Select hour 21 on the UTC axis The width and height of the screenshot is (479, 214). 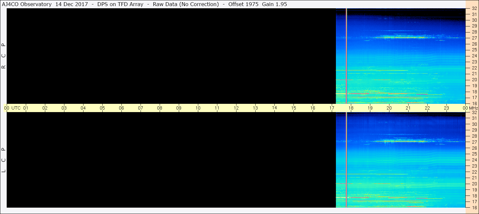[x=408, y=108]
